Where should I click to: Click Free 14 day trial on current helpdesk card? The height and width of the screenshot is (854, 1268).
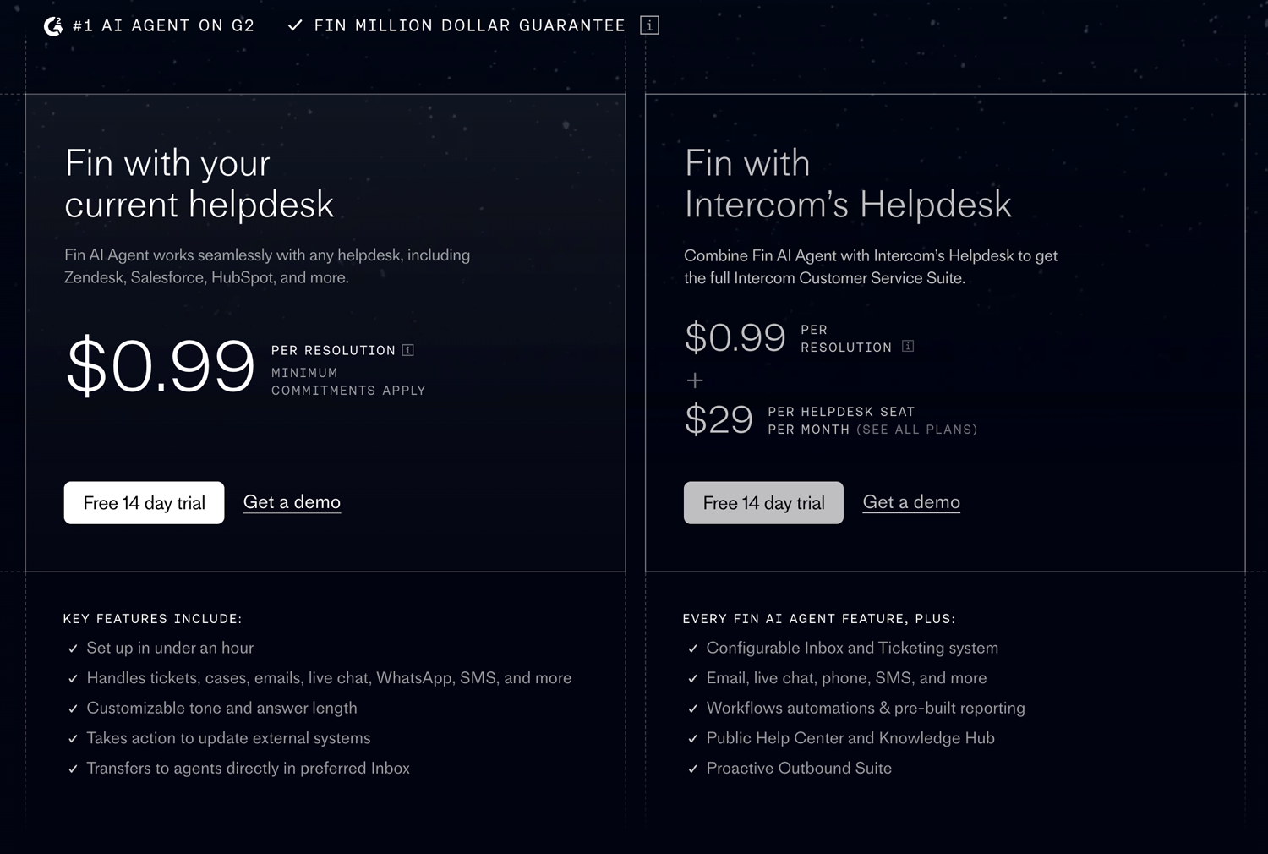pyautogui.click(x=143, y=502)
